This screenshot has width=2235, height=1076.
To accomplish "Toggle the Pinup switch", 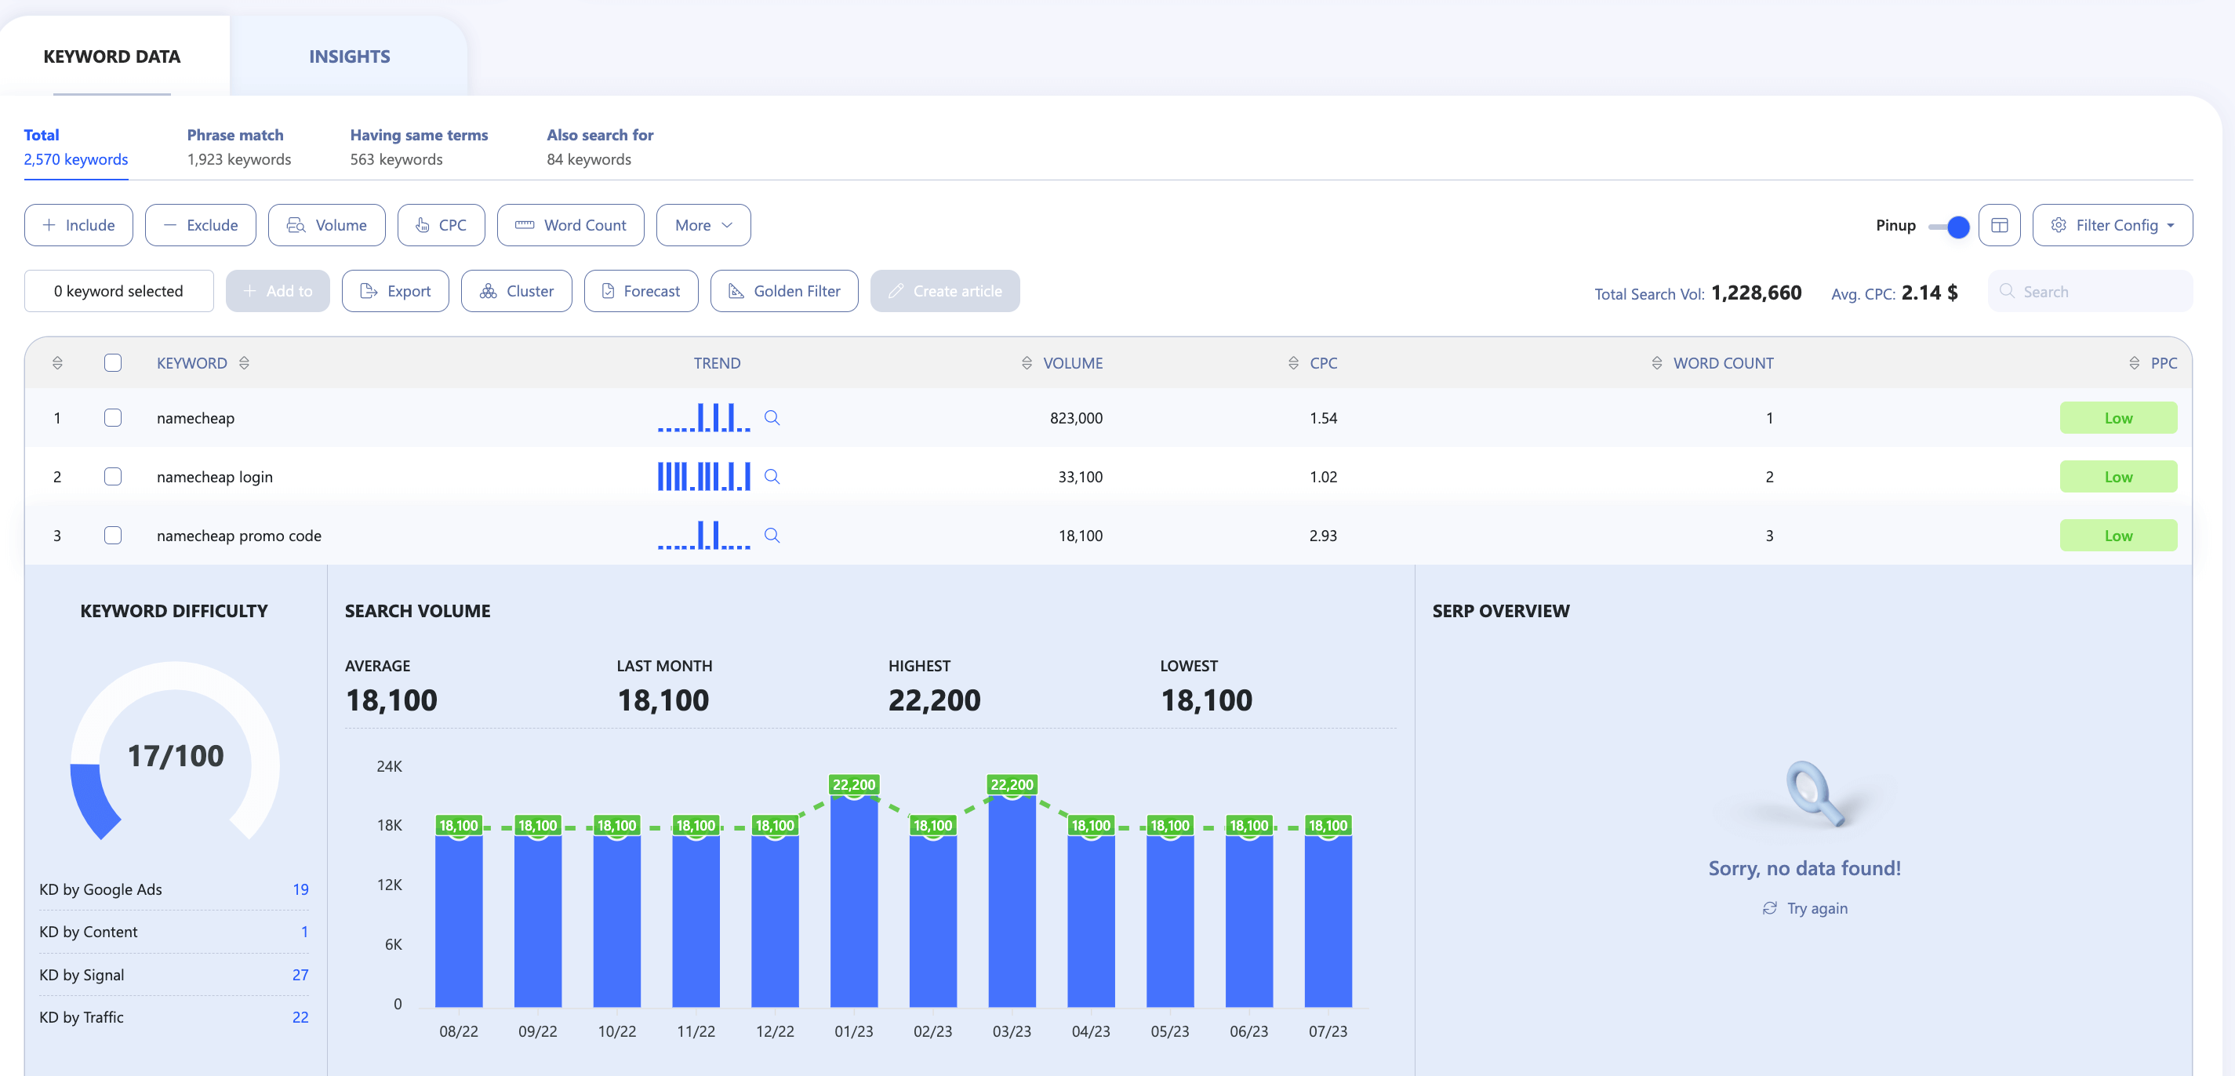I will click(1949, 227).
